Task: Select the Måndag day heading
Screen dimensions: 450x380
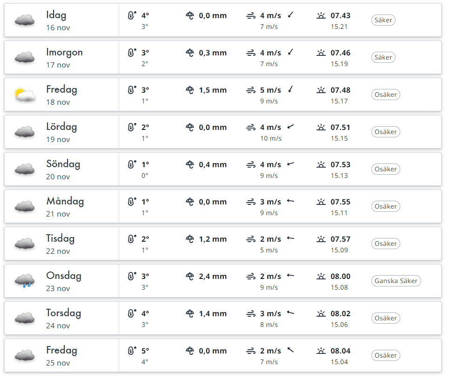Action: (x=65, y=202)
